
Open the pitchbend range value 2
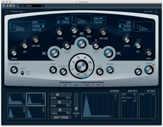click(7, 12)
